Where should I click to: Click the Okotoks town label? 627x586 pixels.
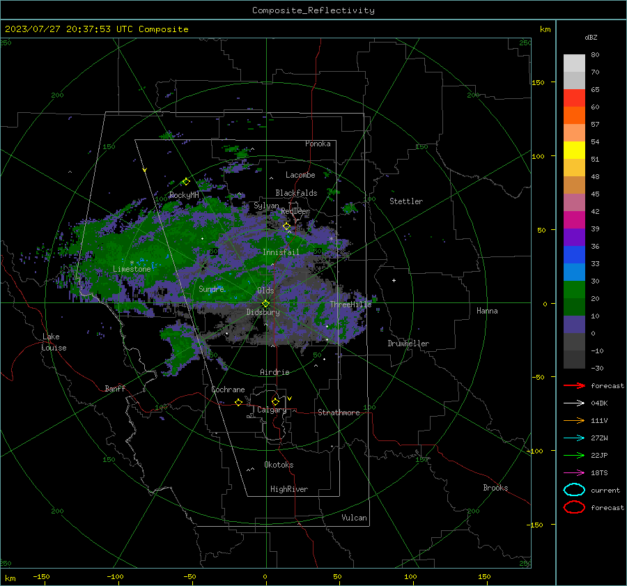click(279, 465)
